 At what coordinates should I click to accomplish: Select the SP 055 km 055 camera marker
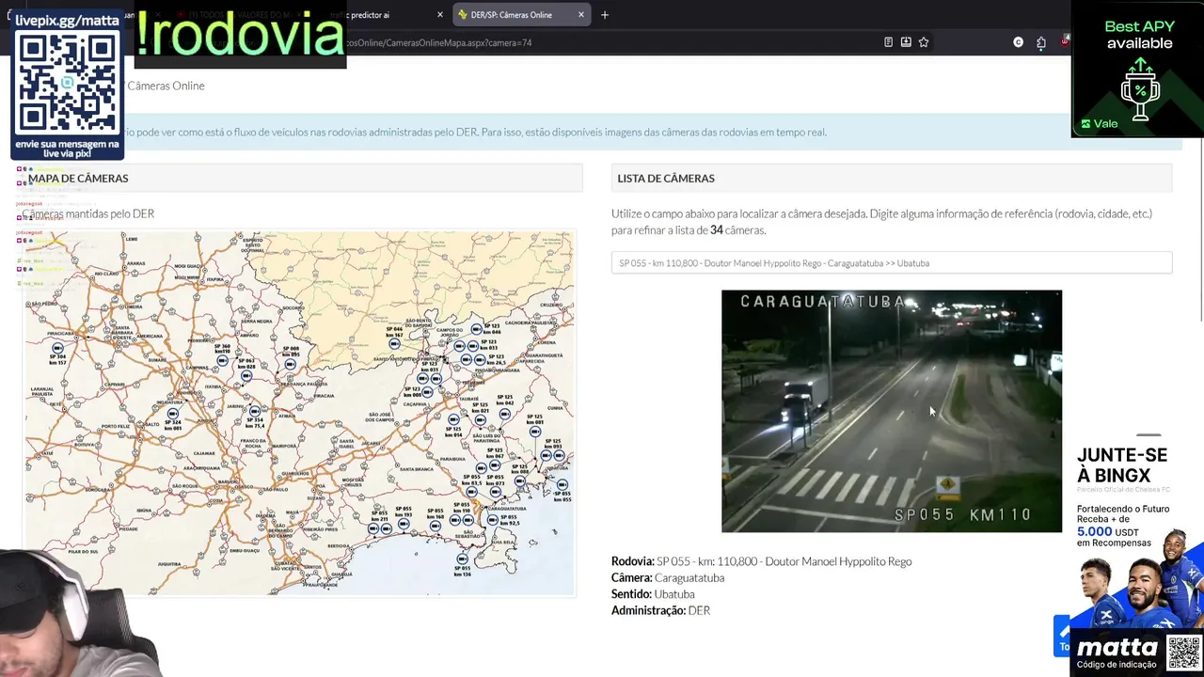pos(562,485)
